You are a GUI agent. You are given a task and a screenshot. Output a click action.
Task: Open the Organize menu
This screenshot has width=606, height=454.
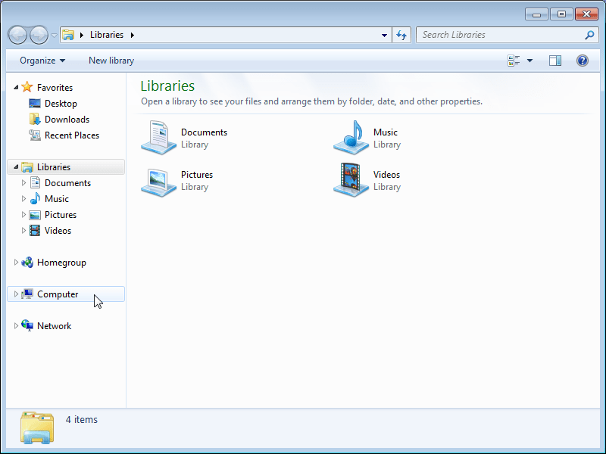42,61
